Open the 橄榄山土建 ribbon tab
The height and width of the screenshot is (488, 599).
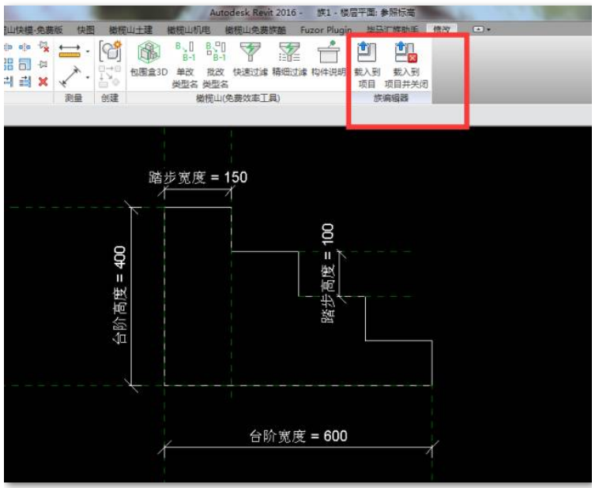tap(130, 30)
